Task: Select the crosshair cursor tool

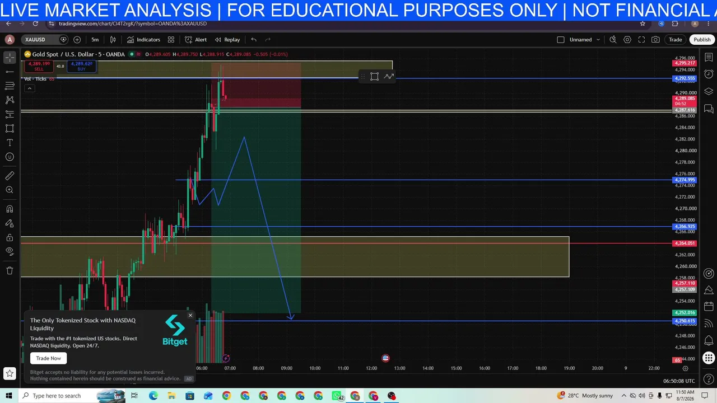Action: pos(10,58)
